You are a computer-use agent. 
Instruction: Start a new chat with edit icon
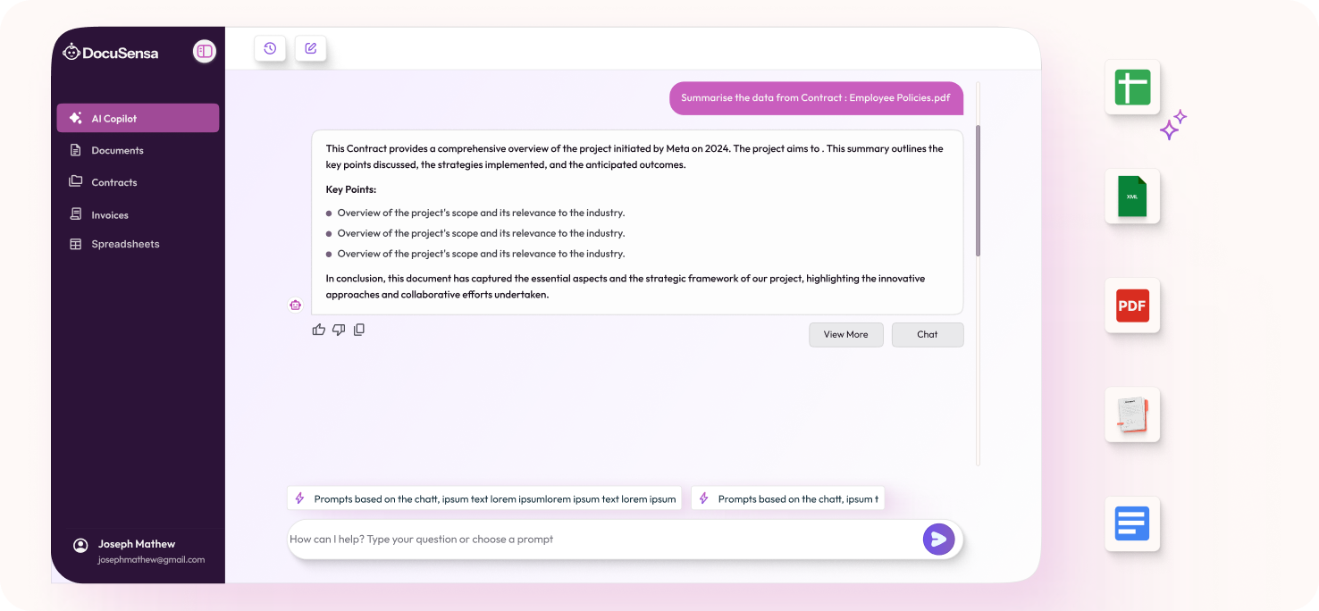311,48
